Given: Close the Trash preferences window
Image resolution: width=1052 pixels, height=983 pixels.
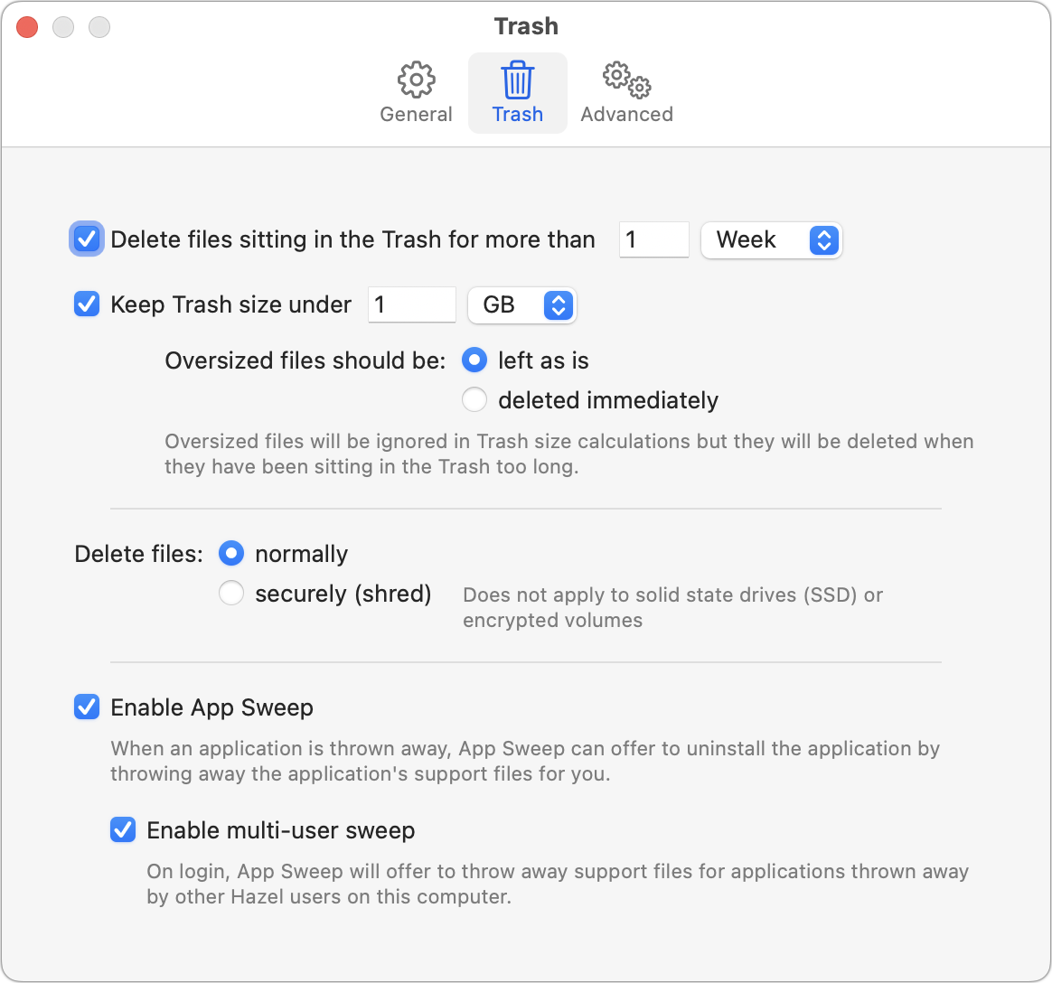Looking at the screenshot, I should pyautogui.click(x=26, y=26).
